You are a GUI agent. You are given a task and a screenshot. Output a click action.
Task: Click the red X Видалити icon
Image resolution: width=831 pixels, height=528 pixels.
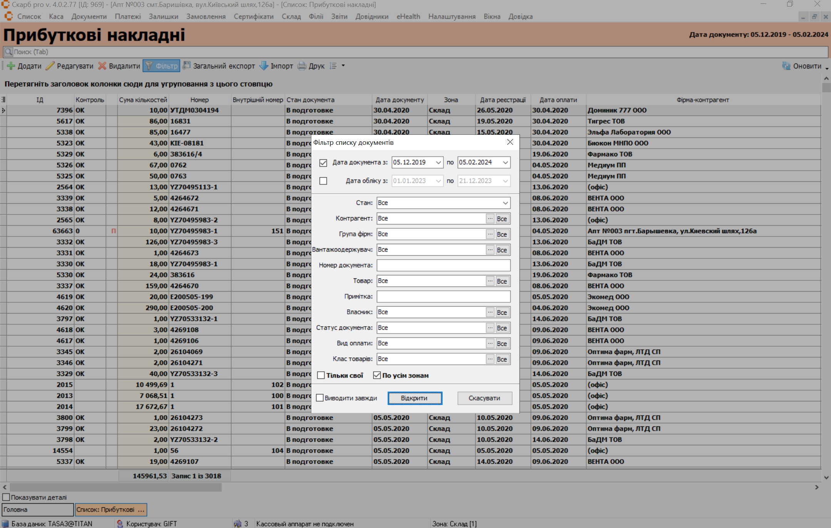pos(102,66)
